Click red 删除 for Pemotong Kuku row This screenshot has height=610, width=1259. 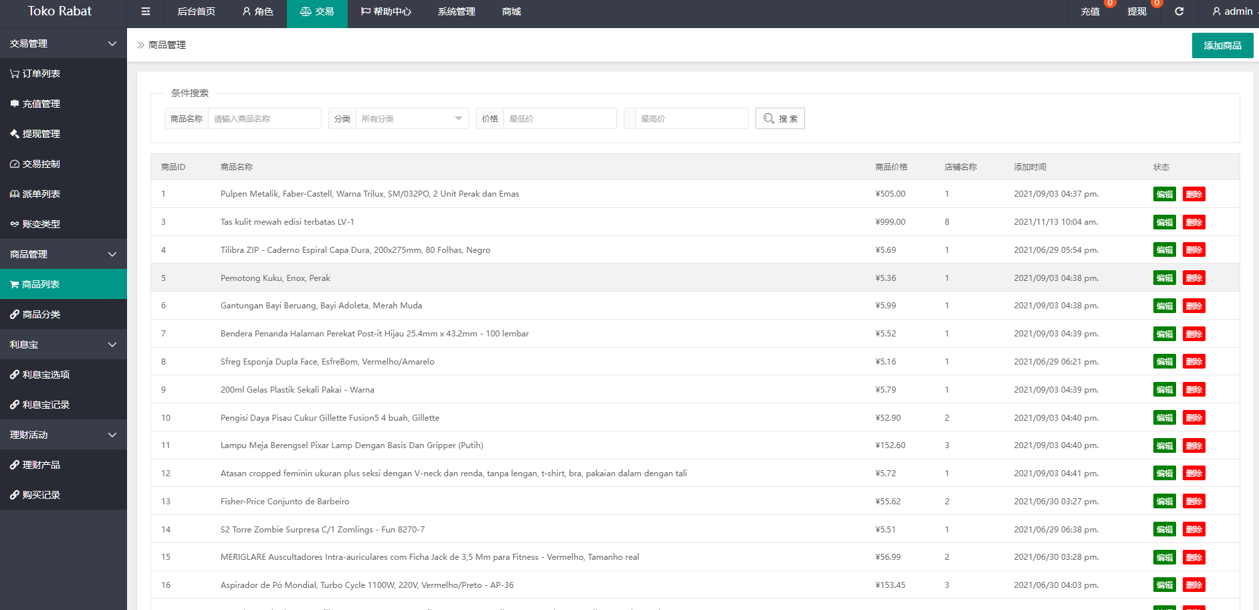tap(1193, 278)
